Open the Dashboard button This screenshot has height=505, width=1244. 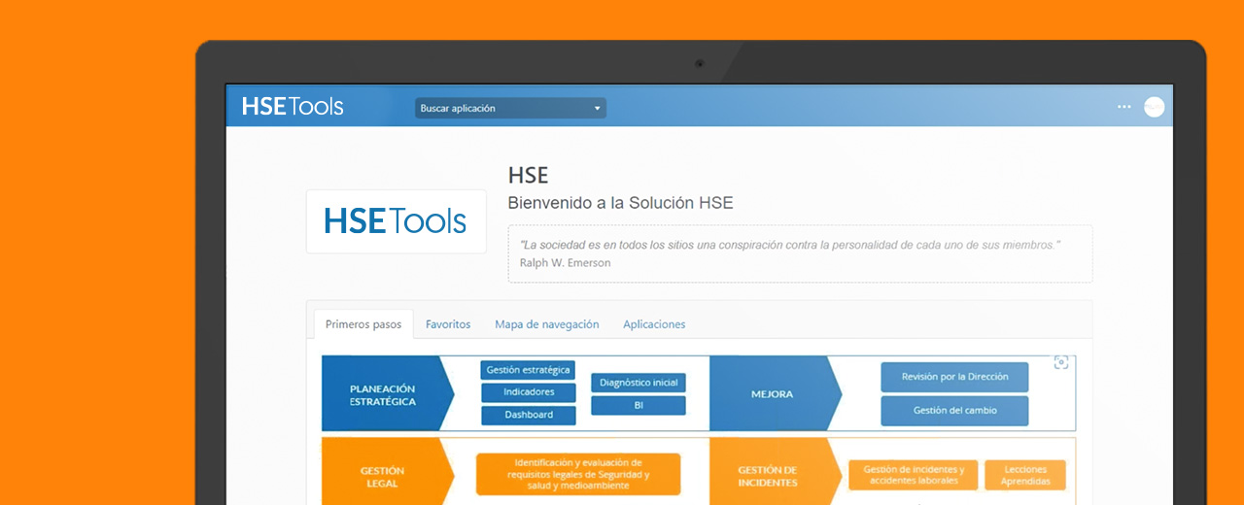coord(529,415)
